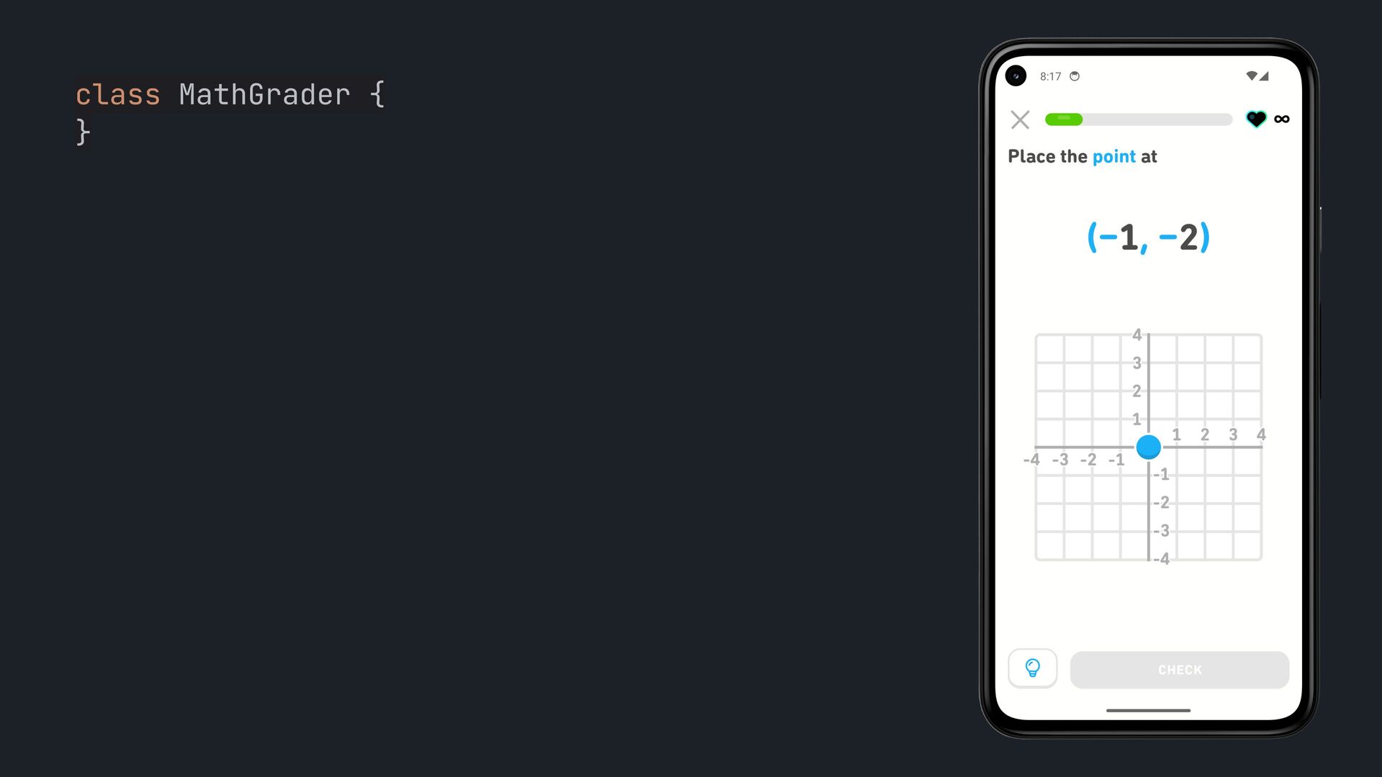Image resolution: width=1382 pixels, height=777 pixels.
Task: Click the "class" keyword in code
Action: pyautogui.click(x=118, y=94)
